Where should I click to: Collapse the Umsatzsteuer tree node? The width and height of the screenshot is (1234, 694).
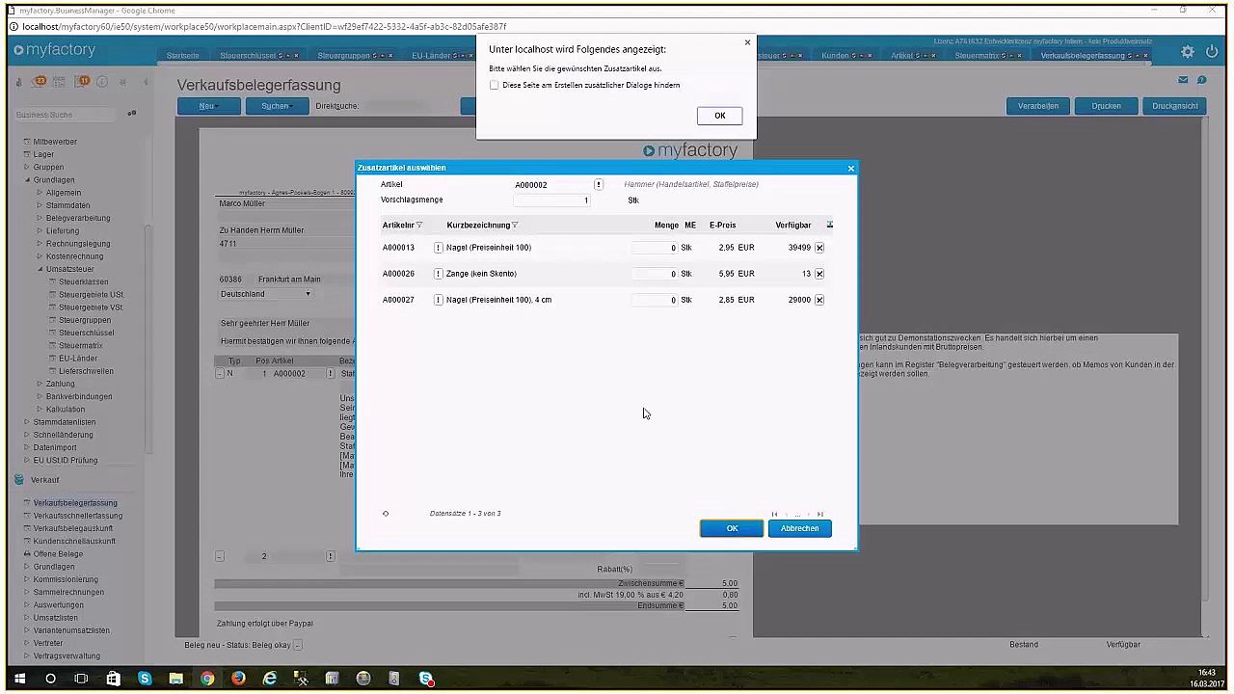[x=40, y=269]
